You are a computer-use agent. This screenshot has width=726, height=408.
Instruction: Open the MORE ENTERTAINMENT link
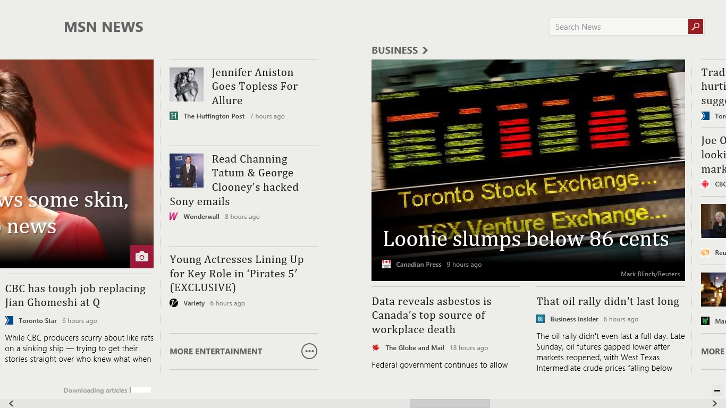pyautogui.click(x=216, y=351)
